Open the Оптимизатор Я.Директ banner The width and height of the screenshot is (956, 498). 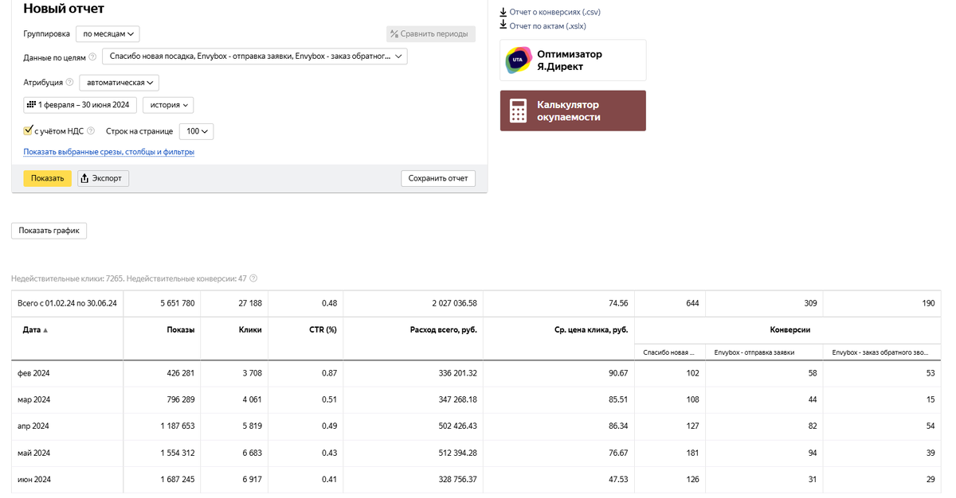point(573,60)
